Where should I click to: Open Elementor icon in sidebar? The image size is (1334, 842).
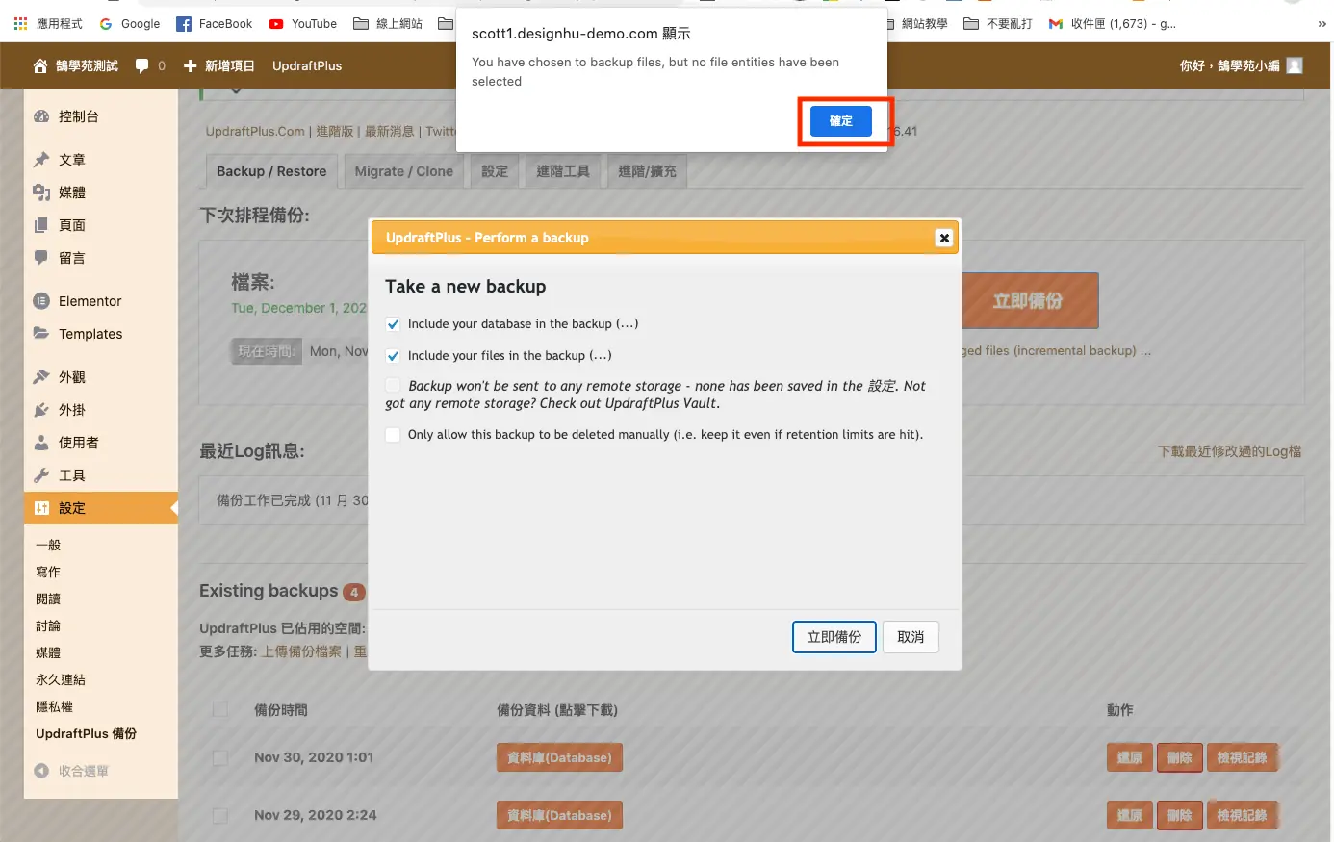41,301
